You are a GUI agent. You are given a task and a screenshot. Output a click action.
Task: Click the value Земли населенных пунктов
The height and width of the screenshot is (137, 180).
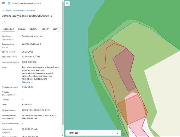tap(36, 110)
